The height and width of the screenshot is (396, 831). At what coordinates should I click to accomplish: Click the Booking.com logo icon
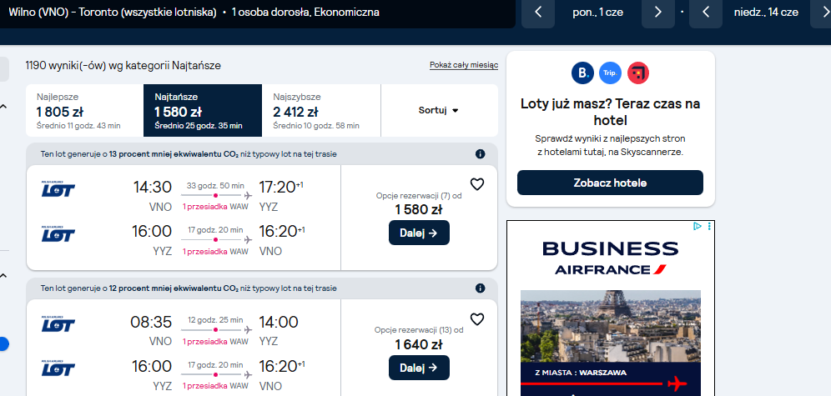[x=582, y=73]
